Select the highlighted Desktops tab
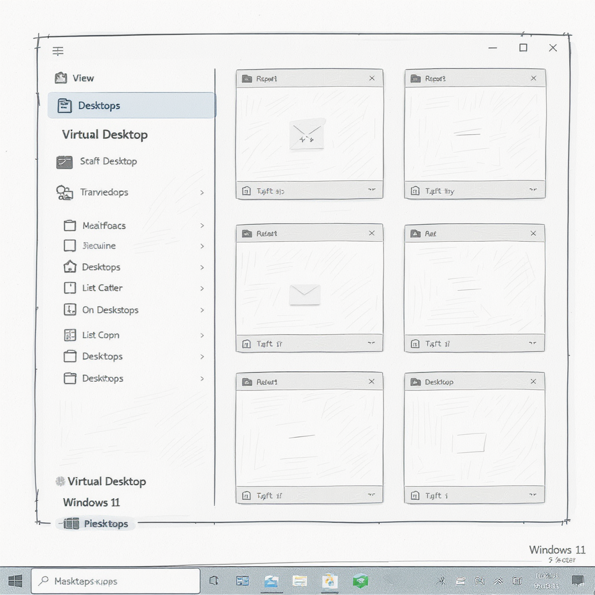Image resolution: width=595 pixels, height=595 pixels. point(132,105)
